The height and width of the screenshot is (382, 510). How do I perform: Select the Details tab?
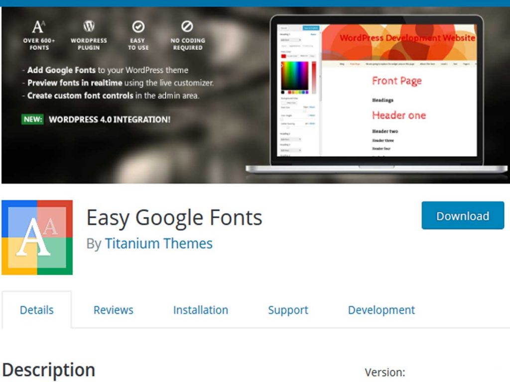point(36,309)
